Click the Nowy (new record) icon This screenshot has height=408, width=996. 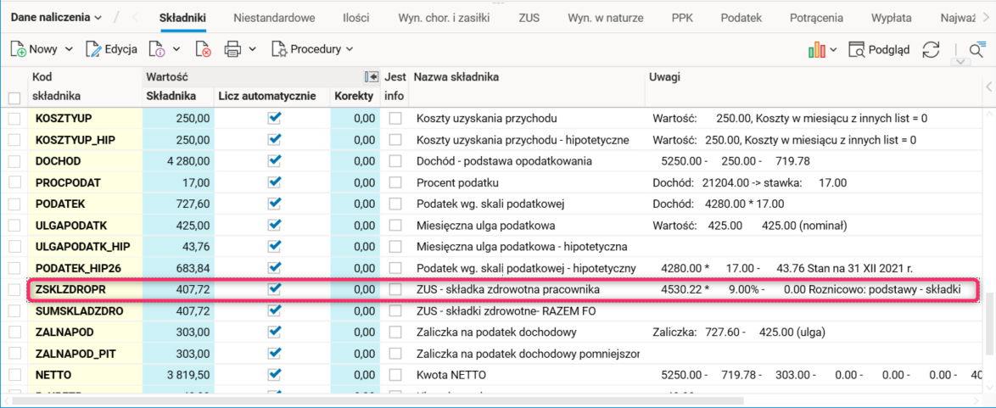point(19,49)
